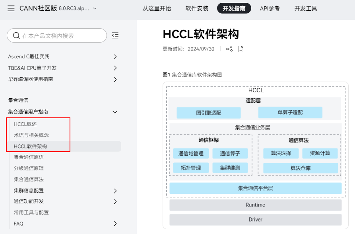Open 通信功能开发 sidebar entry
355x234 pixels.
(29, 201)
